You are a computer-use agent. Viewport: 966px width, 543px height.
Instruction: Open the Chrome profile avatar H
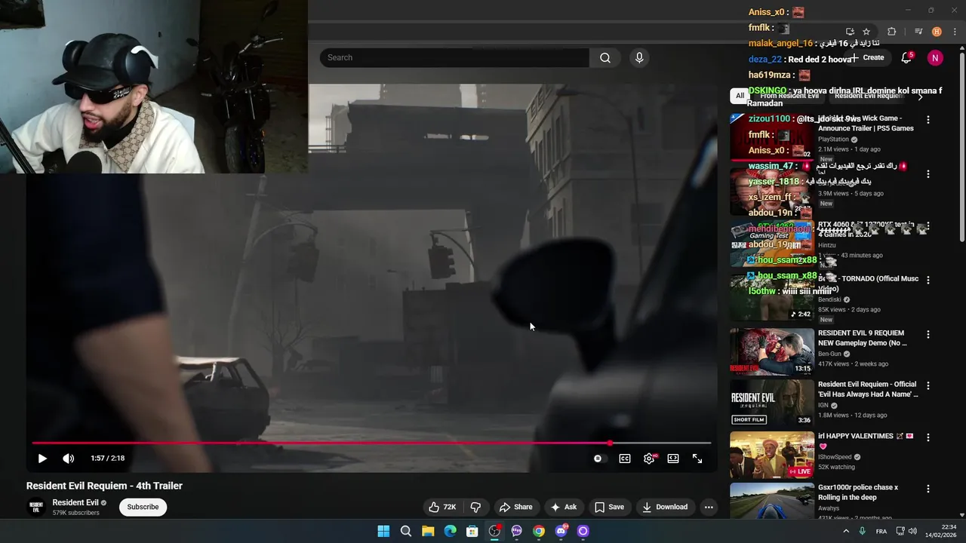pos(937,32)
